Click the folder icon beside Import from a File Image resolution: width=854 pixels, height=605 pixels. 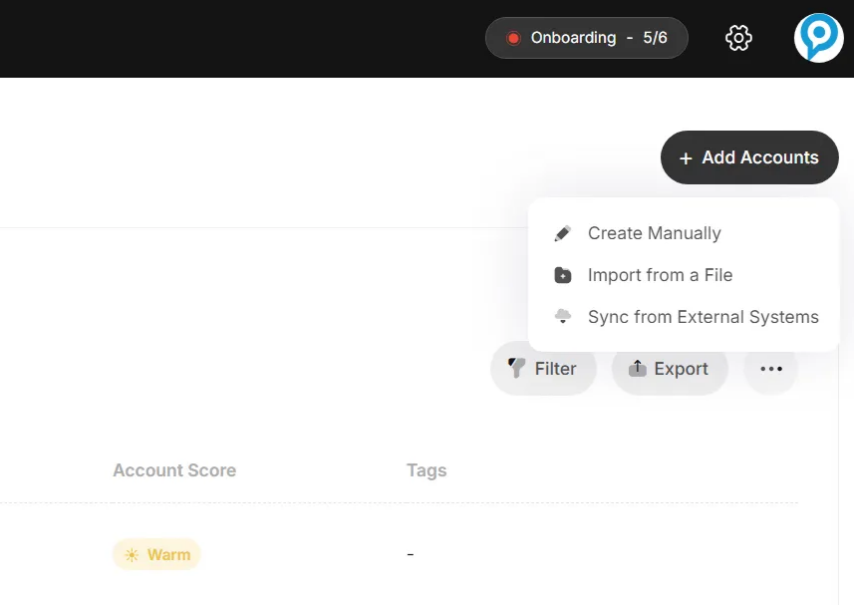[563, 275]
